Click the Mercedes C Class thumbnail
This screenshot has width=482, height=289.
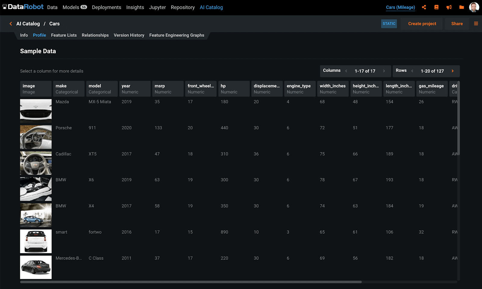36,267
